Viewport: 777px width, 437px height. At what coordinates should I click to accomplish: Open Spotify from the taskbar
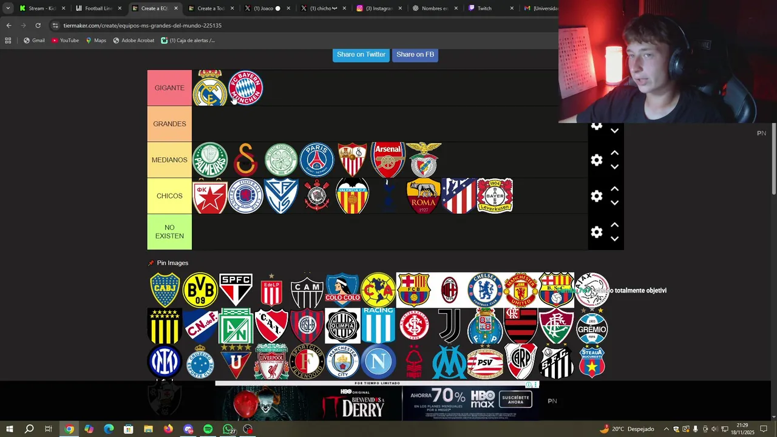(208, 429)
